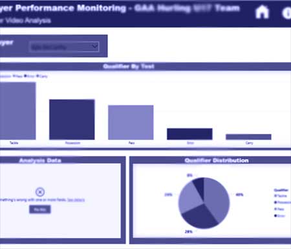Select the 28% pie slice

click(199, 217)
